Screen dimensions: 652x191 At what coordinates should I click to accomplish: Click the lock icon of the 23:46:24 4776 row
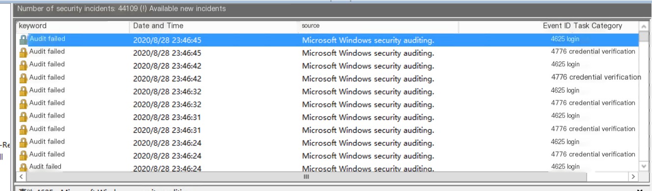23,155
